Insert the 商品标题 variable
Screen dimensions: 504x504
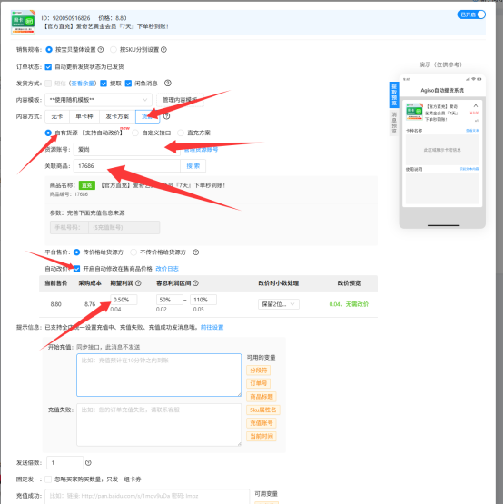(262, 397)
